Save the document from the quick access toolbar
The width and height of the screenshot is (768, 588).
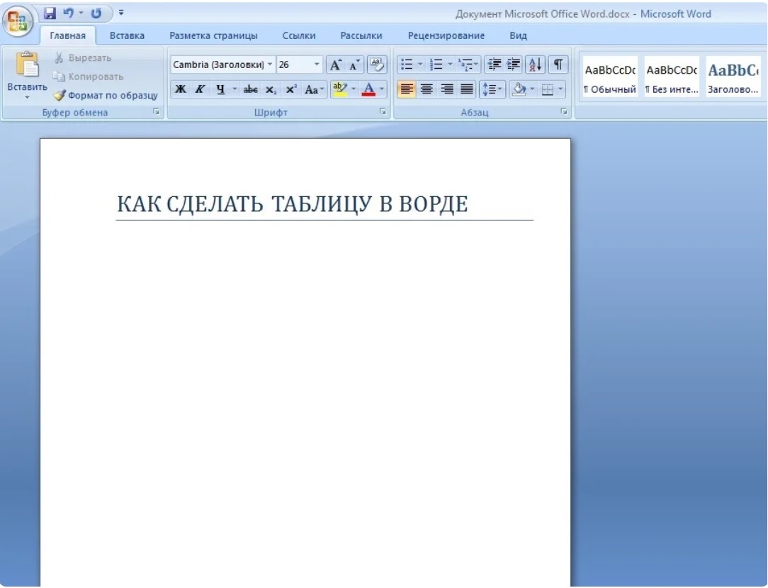click(x=50, y=13)
